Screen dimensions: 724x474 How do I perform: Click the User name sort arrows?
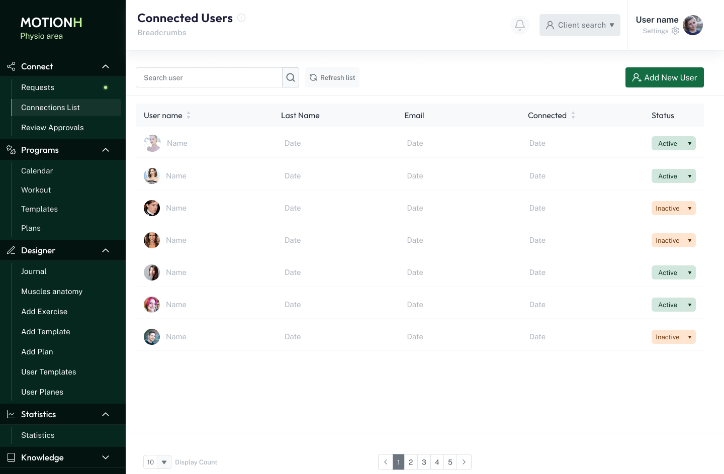click(189, 116)
